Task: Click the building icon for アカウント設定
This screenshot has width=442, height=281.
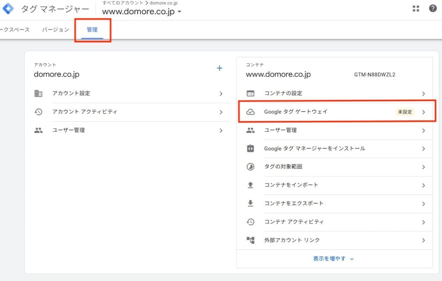Action: [38, 93]
